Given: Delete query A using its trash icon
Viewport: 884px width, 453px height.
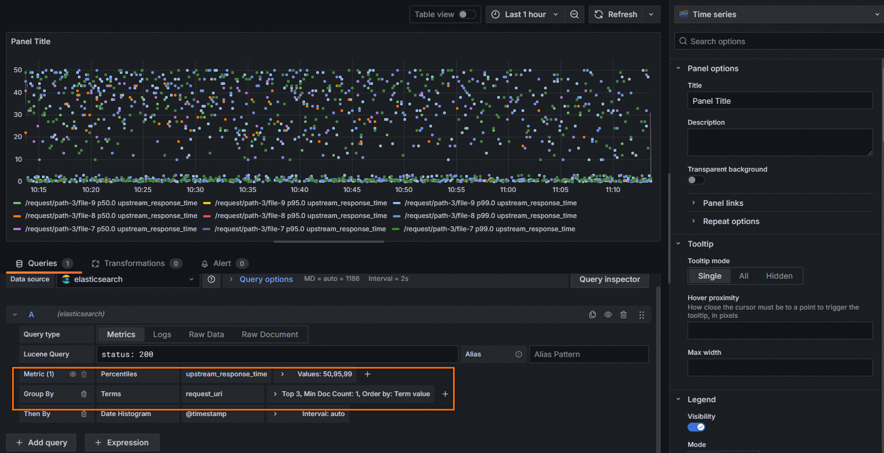Looking at the screenshot, I should [624, 315].
